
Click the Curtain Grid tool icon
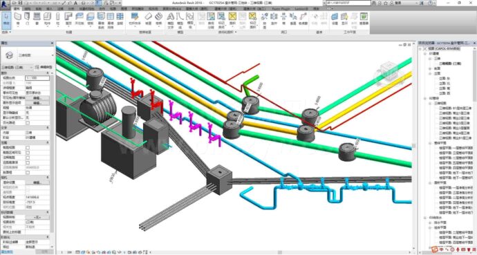[x=111, y=20]
